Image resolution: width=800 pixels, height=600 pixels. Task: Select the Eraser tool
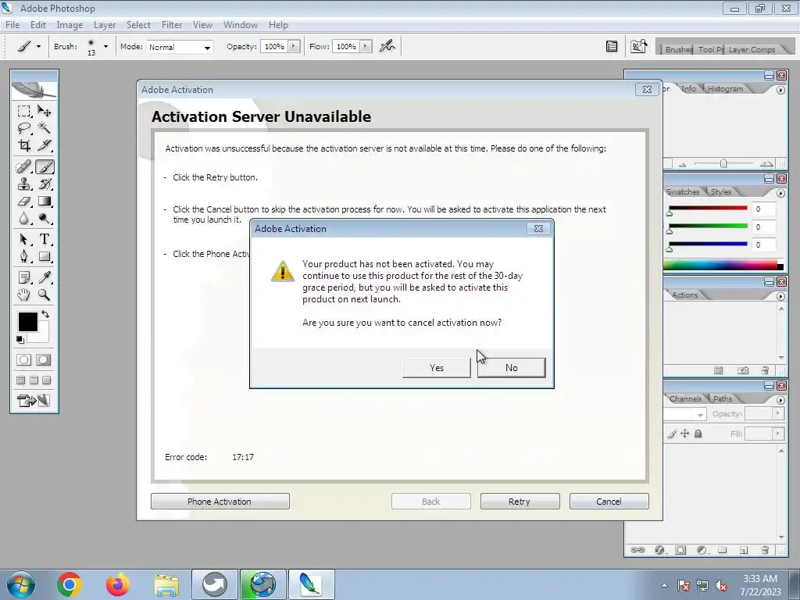[x=23, y=202]
